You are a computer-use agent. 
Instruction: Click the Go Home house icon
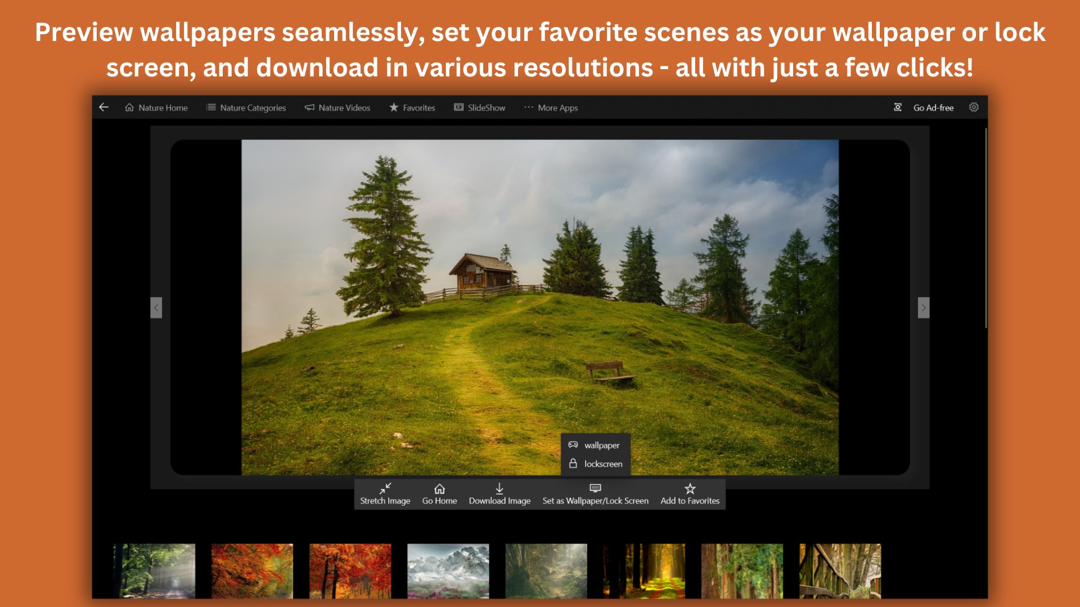[x=439, y=488]
